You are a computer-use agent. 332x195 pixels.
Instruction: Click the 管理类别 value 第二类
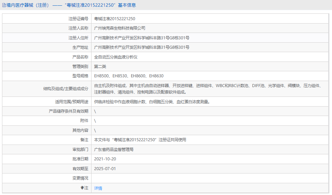click(100, 66)
